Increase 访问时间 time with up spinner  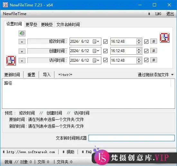(139, 59)
